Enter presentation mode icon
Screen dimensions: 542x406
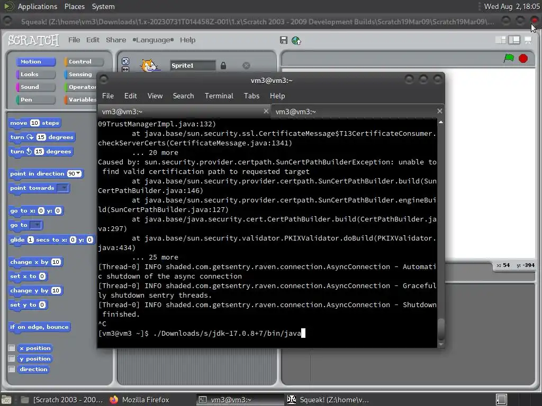point(528,40)
